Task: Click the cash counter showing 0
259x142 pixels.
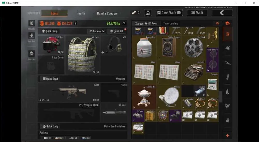Action: pyautogui.click(x=135, y=13)
